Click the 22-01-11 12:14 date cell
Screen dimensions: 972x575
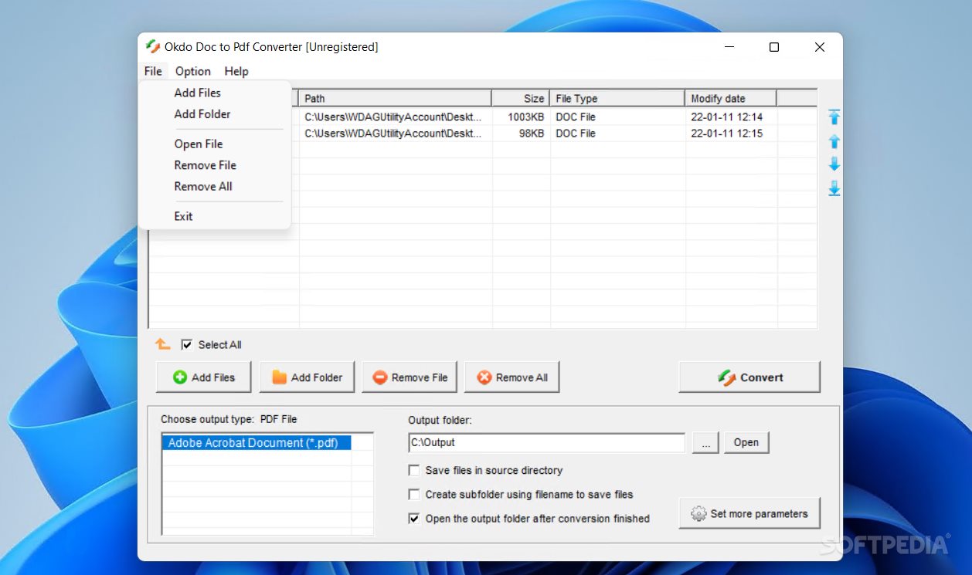(x=726, y=117)
